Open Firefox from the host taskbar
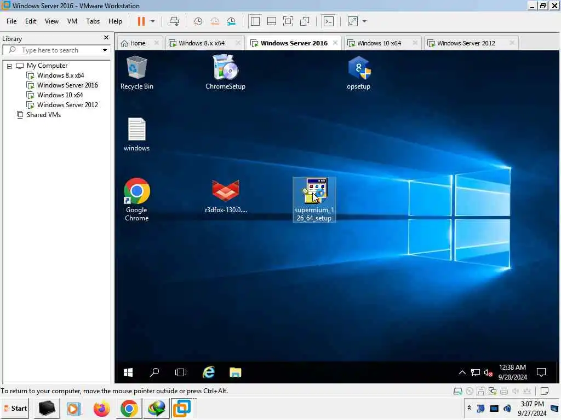Screen dimensions: 561x420 coord(101,409)
